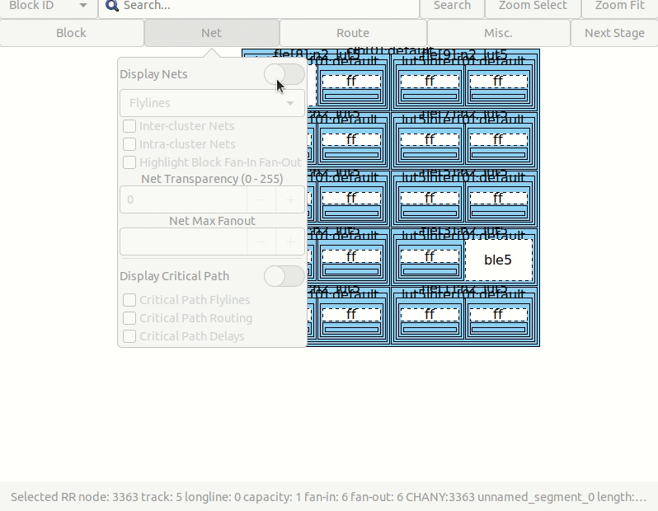The width and height of the screenshot is (658, 511).
Task: Increase Net Transparency with plus button
Action: (x=290, y=199)
